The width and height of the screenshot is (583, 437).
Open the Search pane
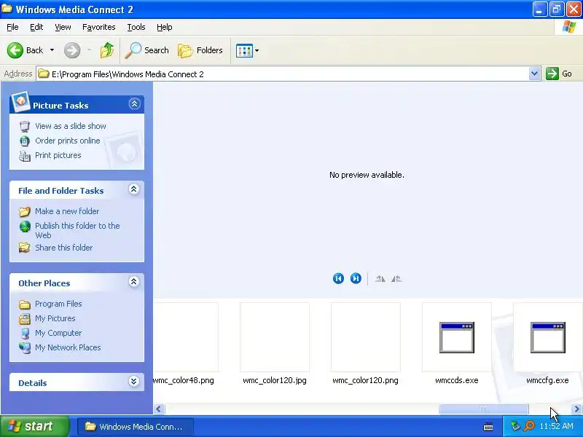(146, 50)
